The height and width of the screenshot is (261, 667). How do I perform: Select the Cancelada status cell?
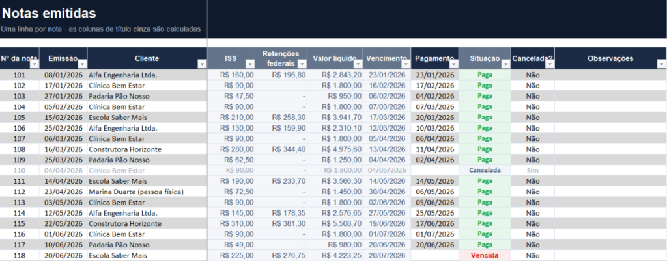click(485, 170)
